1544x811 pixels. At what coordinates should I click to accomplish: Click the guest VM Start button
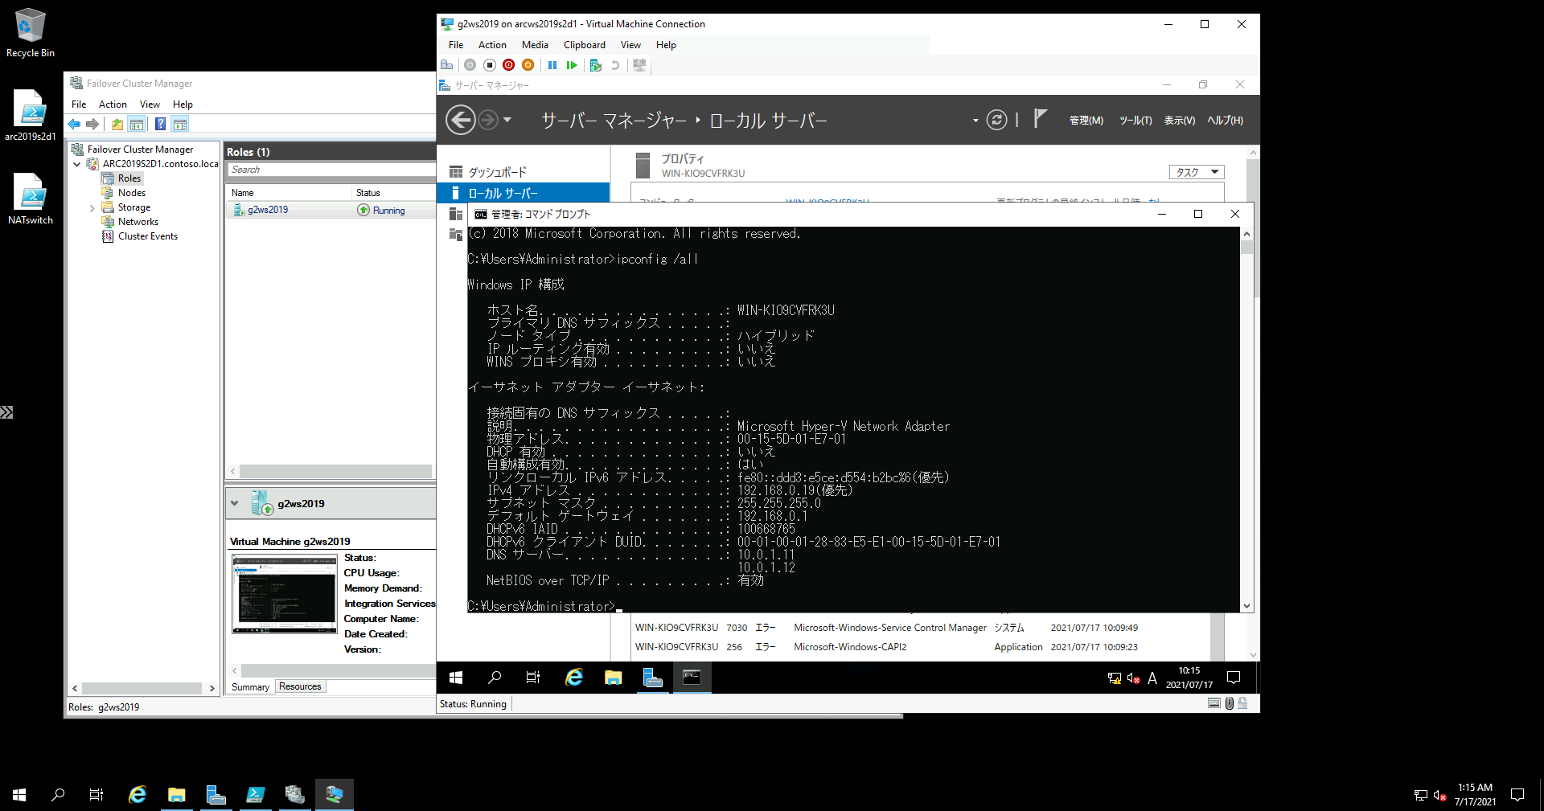pos(456,678)
